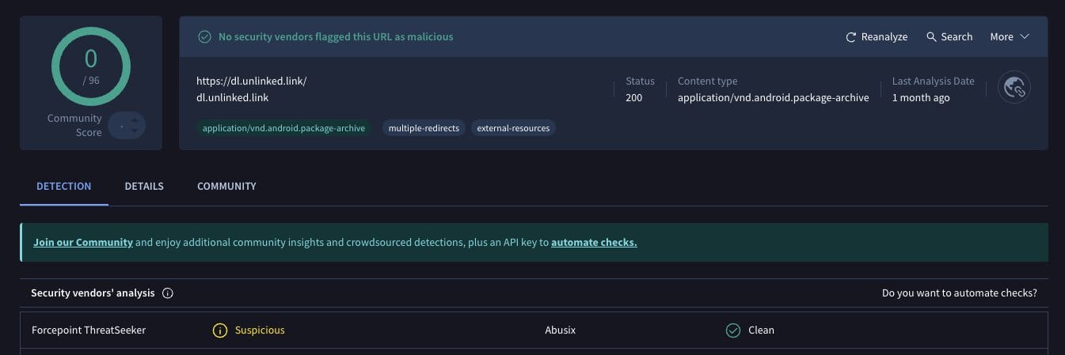Screen dimensions: 1065x355
Task: Click the Clean result text
Action: (762, 330)
